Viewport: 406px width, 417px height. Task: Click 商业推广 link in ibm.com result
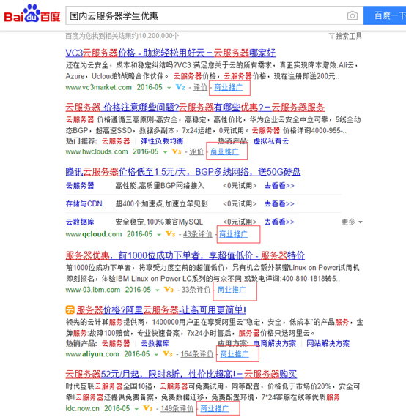click(x=232, y=290)
